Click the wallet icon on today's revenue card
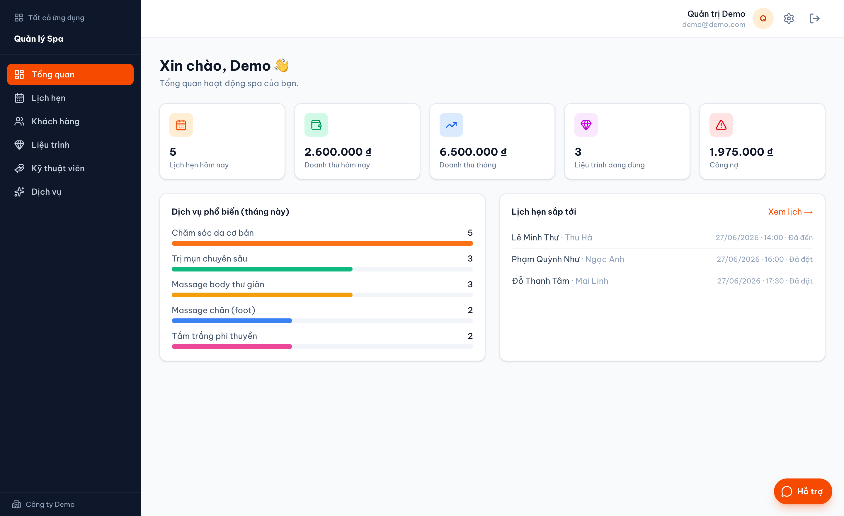The width and height of the screenshot is (844, 516). coord(316,125)
